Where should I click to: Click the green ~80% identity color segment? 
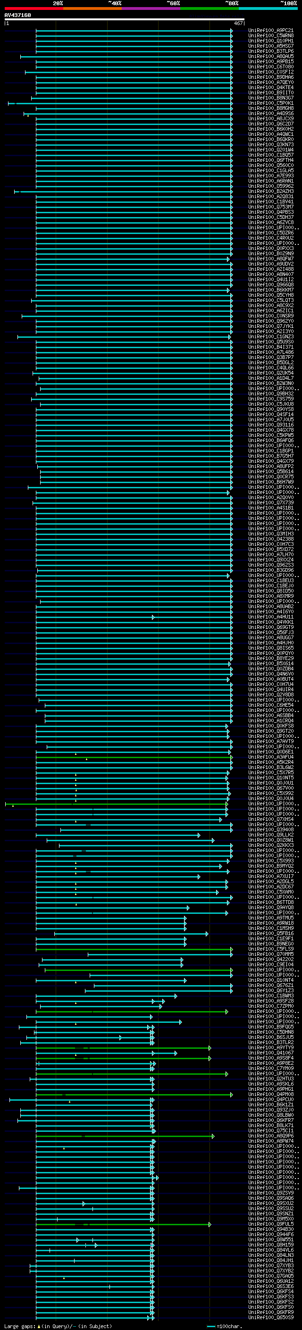[x=209, y=9]
